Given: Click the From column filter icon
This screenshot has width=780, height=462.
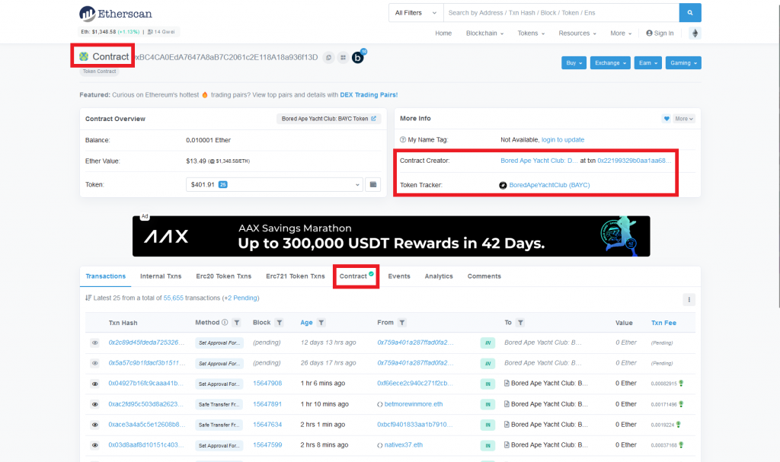Looking at the screenshot, I should click(x=402, y=323).
